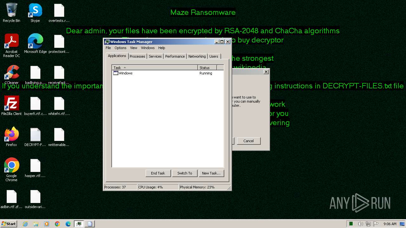Select the outsidevari... file icon
The image size is (406, 228).
[35, 199]
